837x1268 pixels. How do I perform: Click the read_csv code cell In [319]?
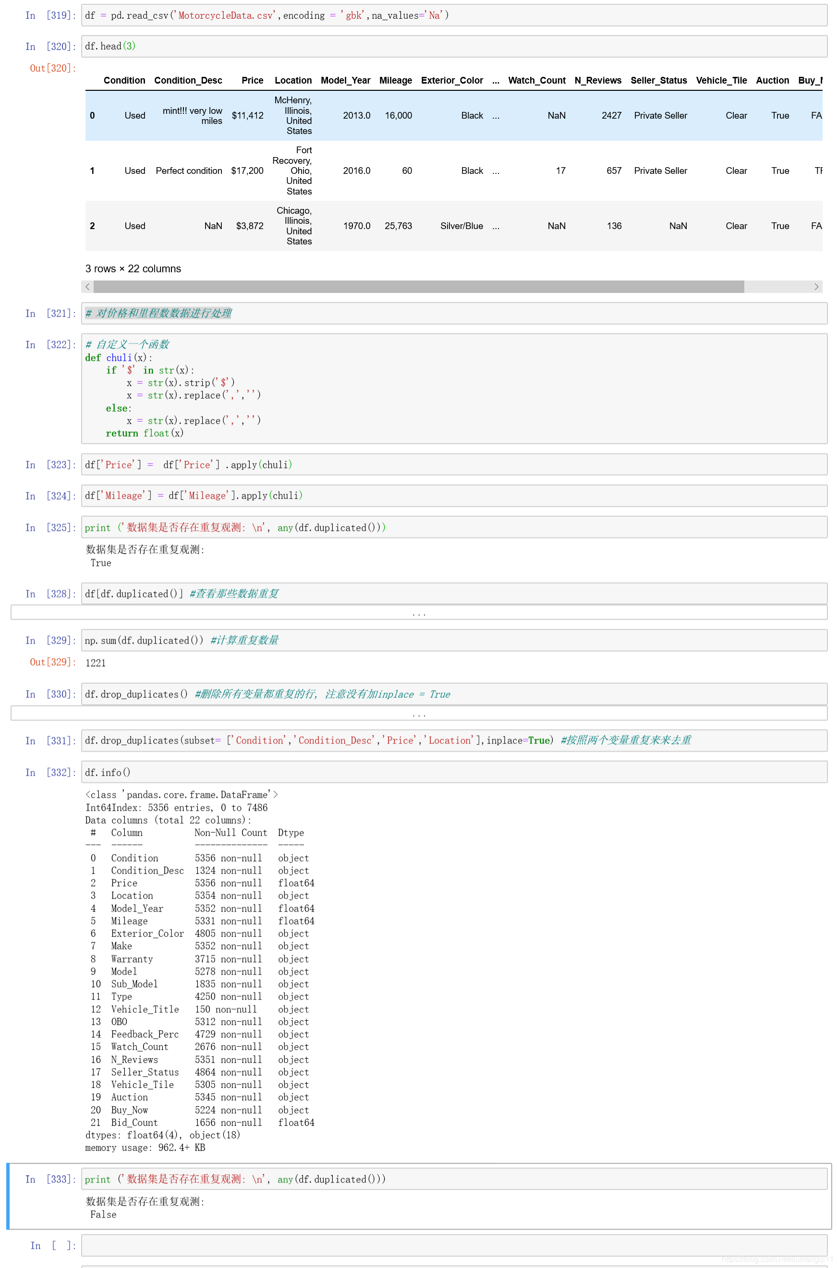[454, 15]
